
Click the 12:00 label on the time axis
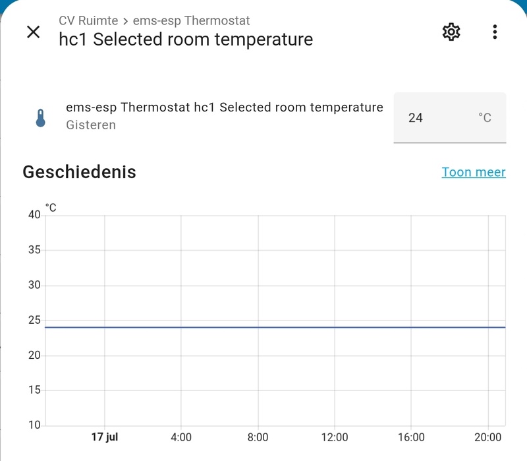click(x=334, y=437)
